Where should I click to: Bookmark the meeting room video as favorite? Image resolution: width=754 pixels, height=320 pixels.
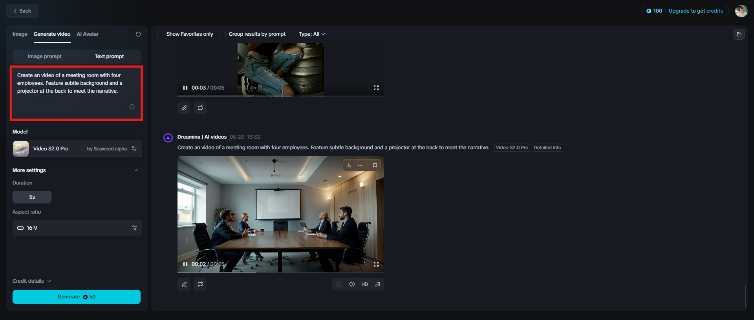point(375,165)
